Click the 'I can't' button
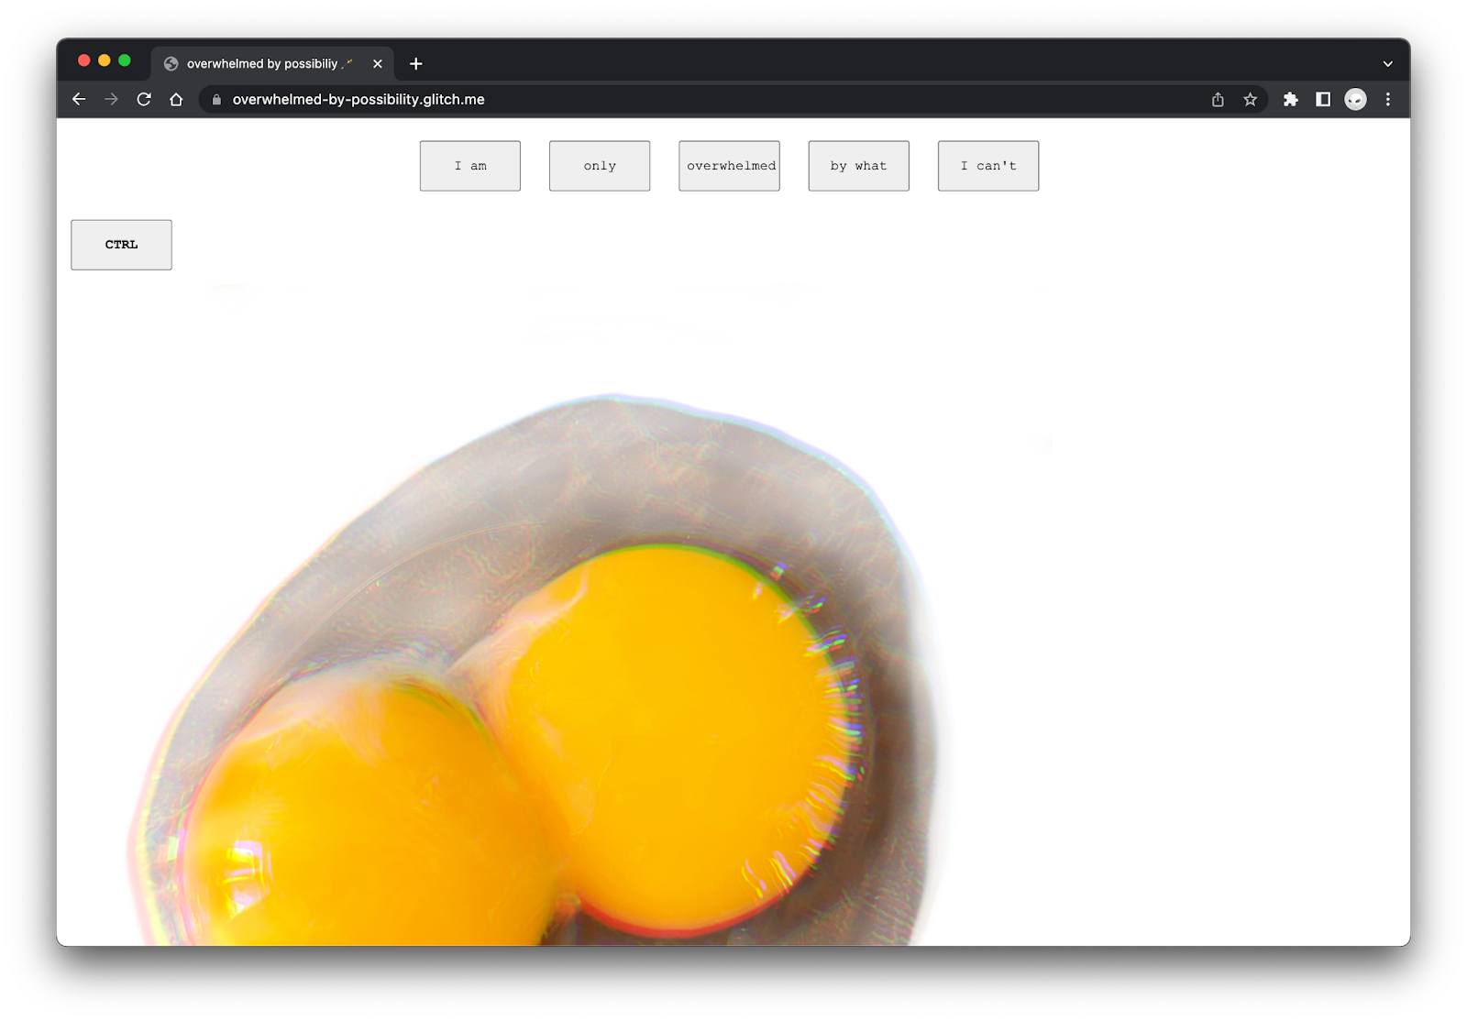This screenshot has width=1467, height=1021. [x=988, y=166]
